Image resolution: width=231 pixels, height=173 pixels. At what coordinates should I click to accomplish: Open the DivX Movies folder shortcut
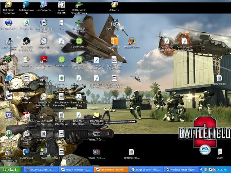(x=26, y=154)
